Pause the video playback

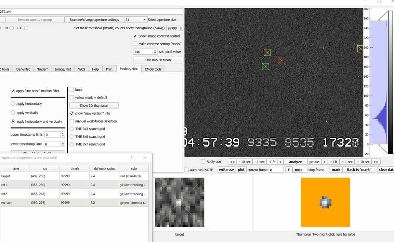coord(314,162)
